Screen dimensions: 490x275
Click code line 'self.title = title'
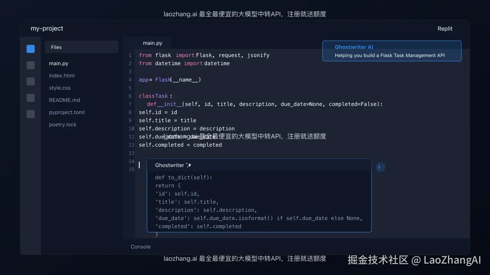[x=167, y=120]
